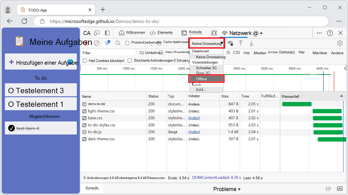Toggle the network filter icon

point(107,43)
